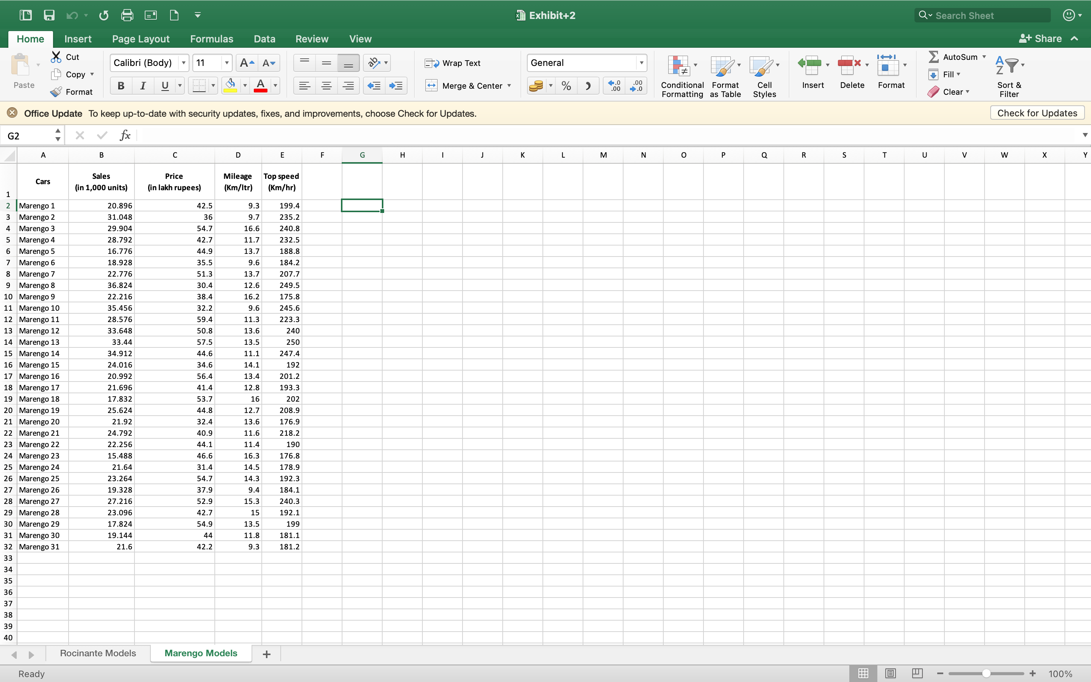Click the Cut scissors icon

coord(56,57)
